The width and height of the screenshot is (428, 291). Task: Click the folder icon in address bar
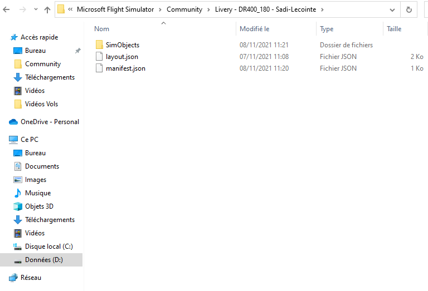pos(61,9)
